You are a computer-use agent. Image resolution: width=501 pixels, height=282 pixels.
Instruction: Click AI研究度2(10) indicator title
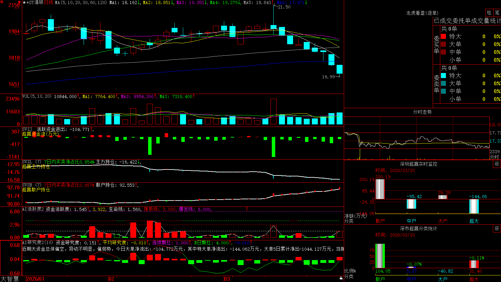pyautogui.click(x=38, y=243)
